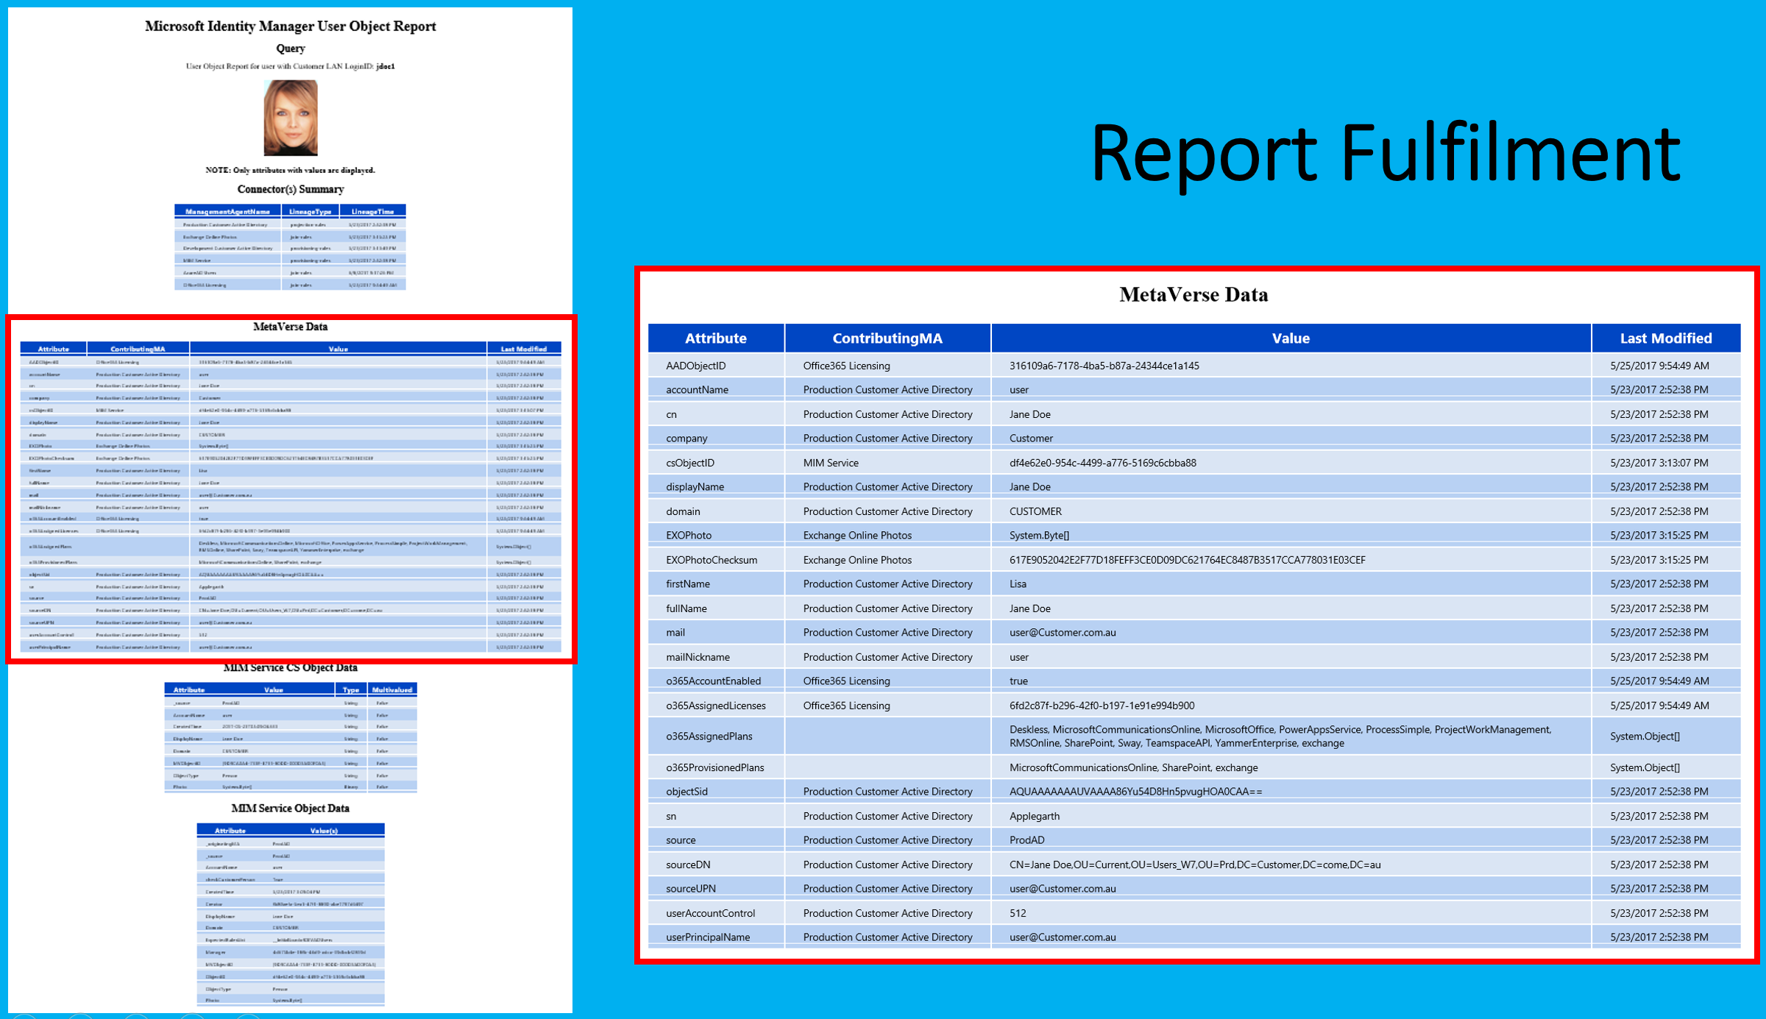Image resolution: width=1766 pixels, height=1019 pixels.
Task: Click the userPrincipalName email value in enlarged table
Action: point(1062,937)
